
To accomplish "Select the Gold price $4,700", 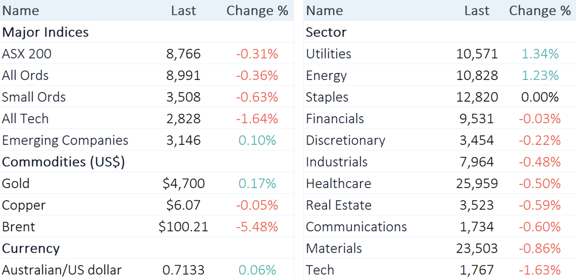I will [x=183, y=184].
